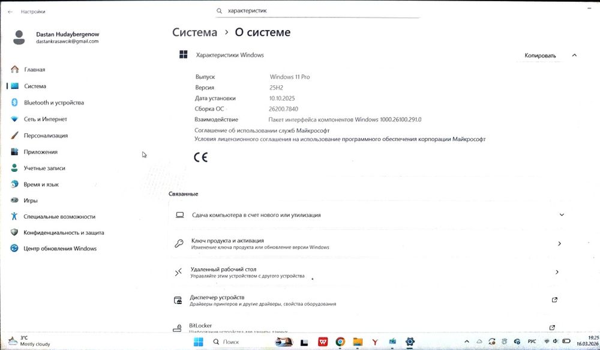
Task: Click the BitLocker lock icon
Action: coord(177,328)
